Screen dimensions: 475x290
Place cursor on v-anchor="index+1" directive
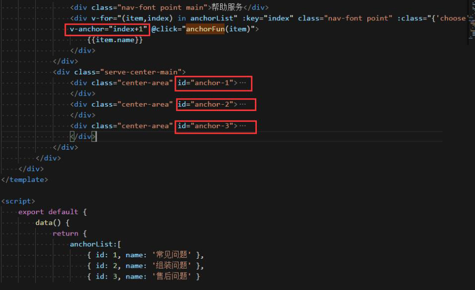tap(108, 29)
